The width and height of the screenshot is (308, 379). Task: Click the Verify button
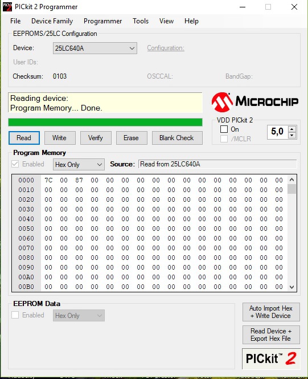click(96, 138)
